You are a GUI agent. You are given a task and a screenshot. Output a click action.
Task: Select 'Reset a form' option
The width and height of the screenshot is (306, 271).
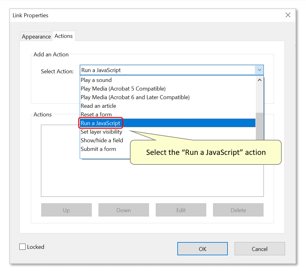click(168, 115)
